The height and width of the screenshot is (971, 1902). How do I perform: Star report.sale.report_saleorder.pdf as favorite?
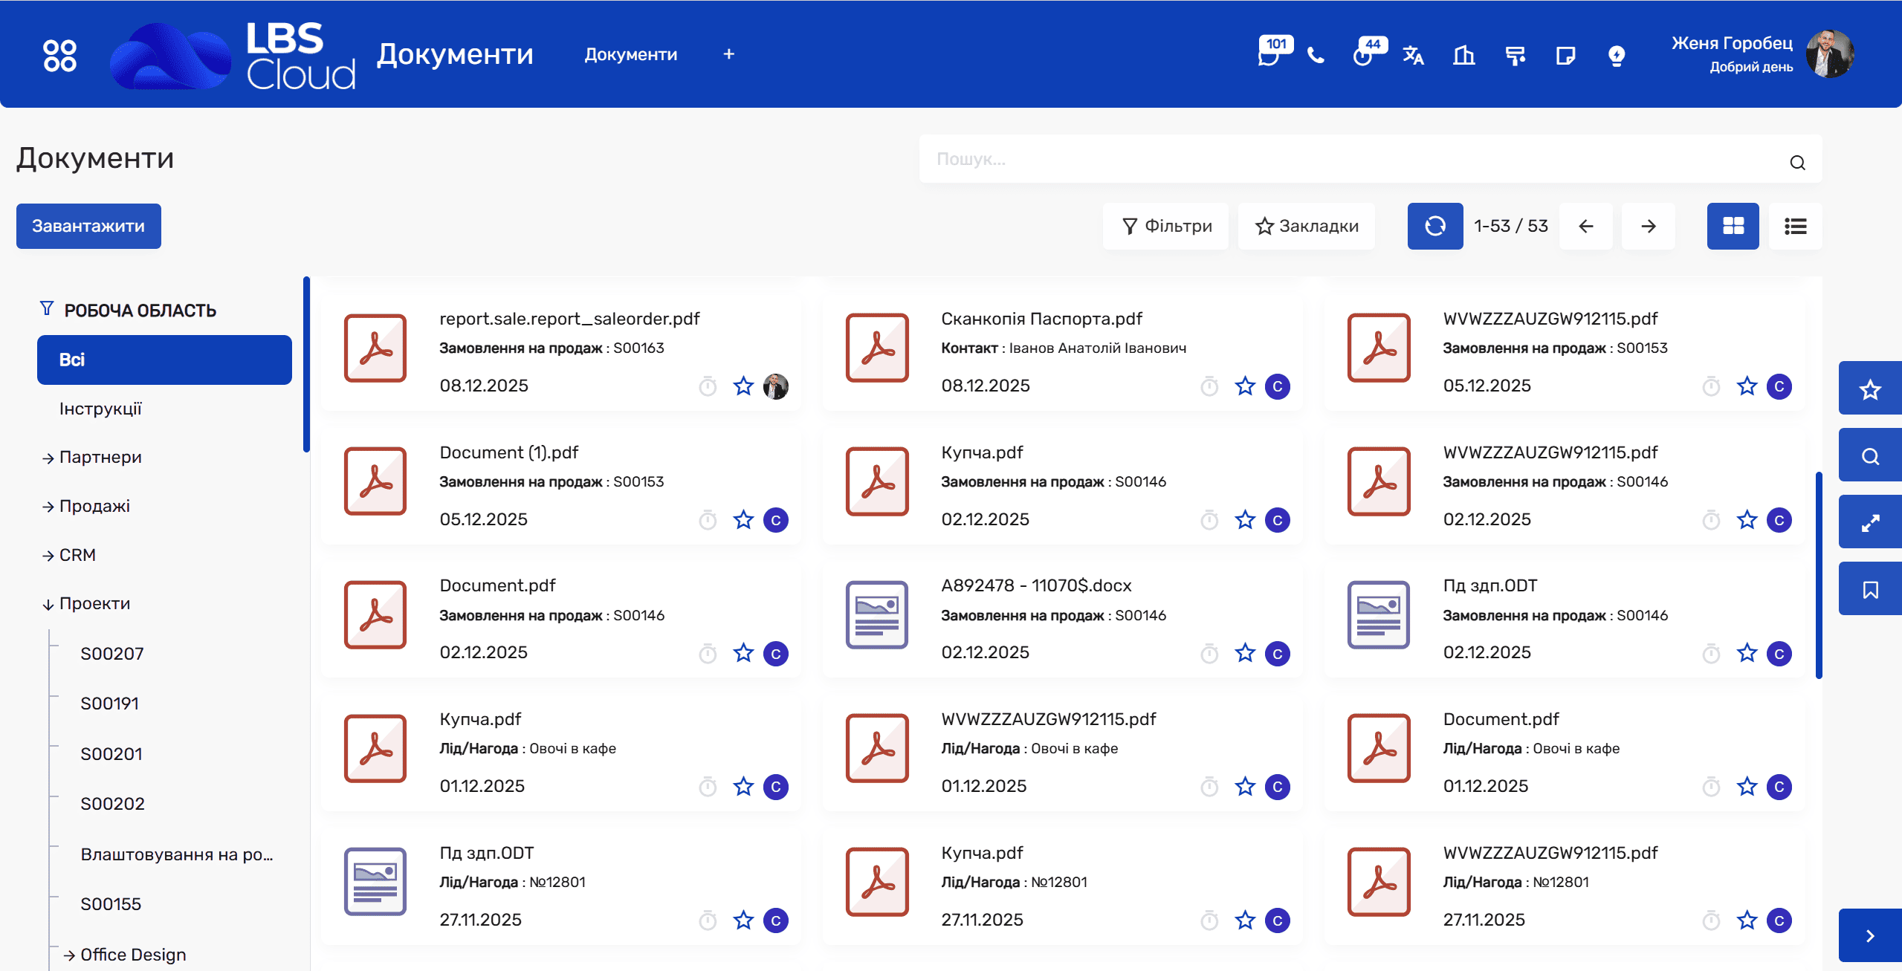pyautogui.click(x=743, y=386)
